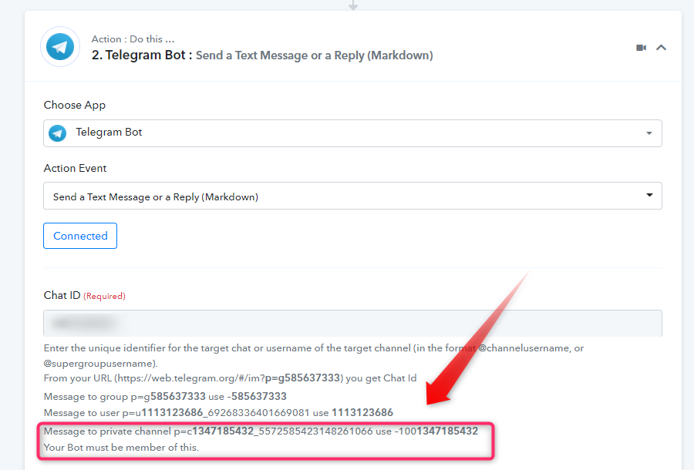This screenshot has width=694, height=470.
Task: Expand the Choose App caret arrow
Action: click(649, 133)
